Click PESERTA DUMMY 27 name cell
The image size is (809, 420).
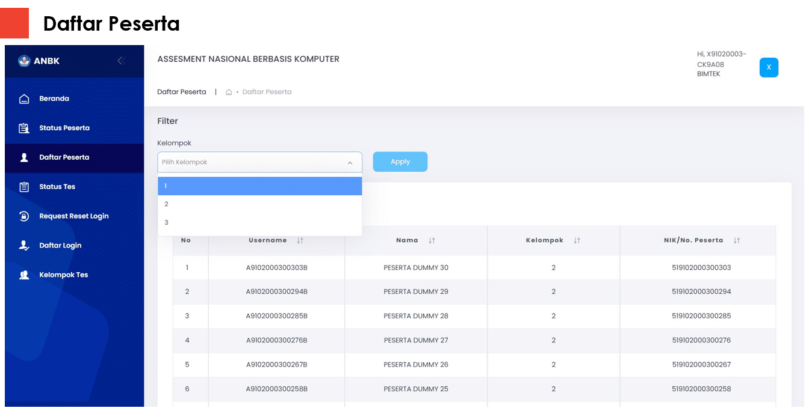[x=416, y=340]
